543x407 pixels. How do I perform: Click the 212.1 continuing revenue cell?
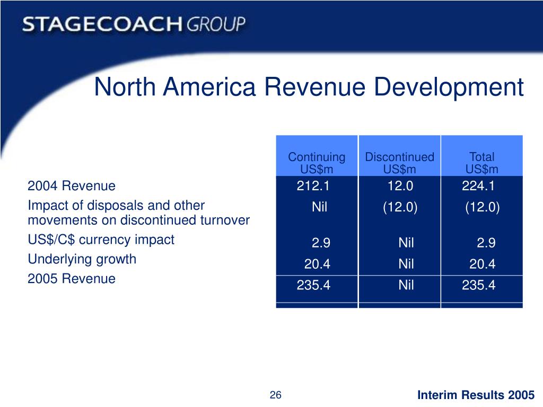pyautogui.click(x=313, y=186)
